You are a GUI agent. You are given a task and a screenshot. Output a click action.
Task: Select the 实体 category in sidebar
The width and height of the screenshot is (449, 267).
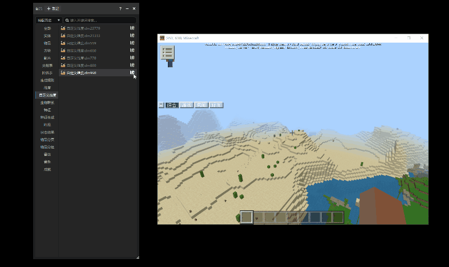tap(47, 36)
